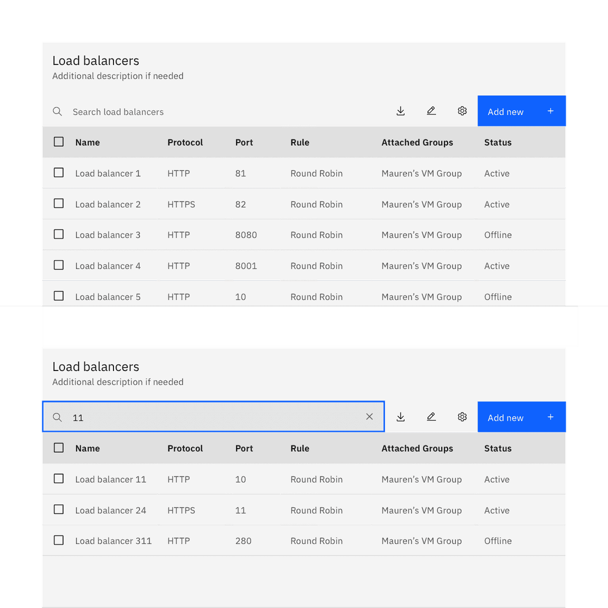This screenshot has height=608, width=608.
Task: Open the edit pencil icon above the table
Action: coord(431,111)
